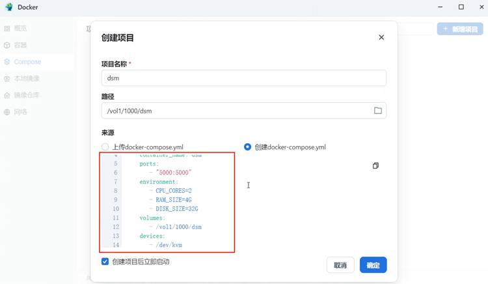Click the environment: line in editor
The width and height of the screenshot is (488, 284).
tap(159, 182)
